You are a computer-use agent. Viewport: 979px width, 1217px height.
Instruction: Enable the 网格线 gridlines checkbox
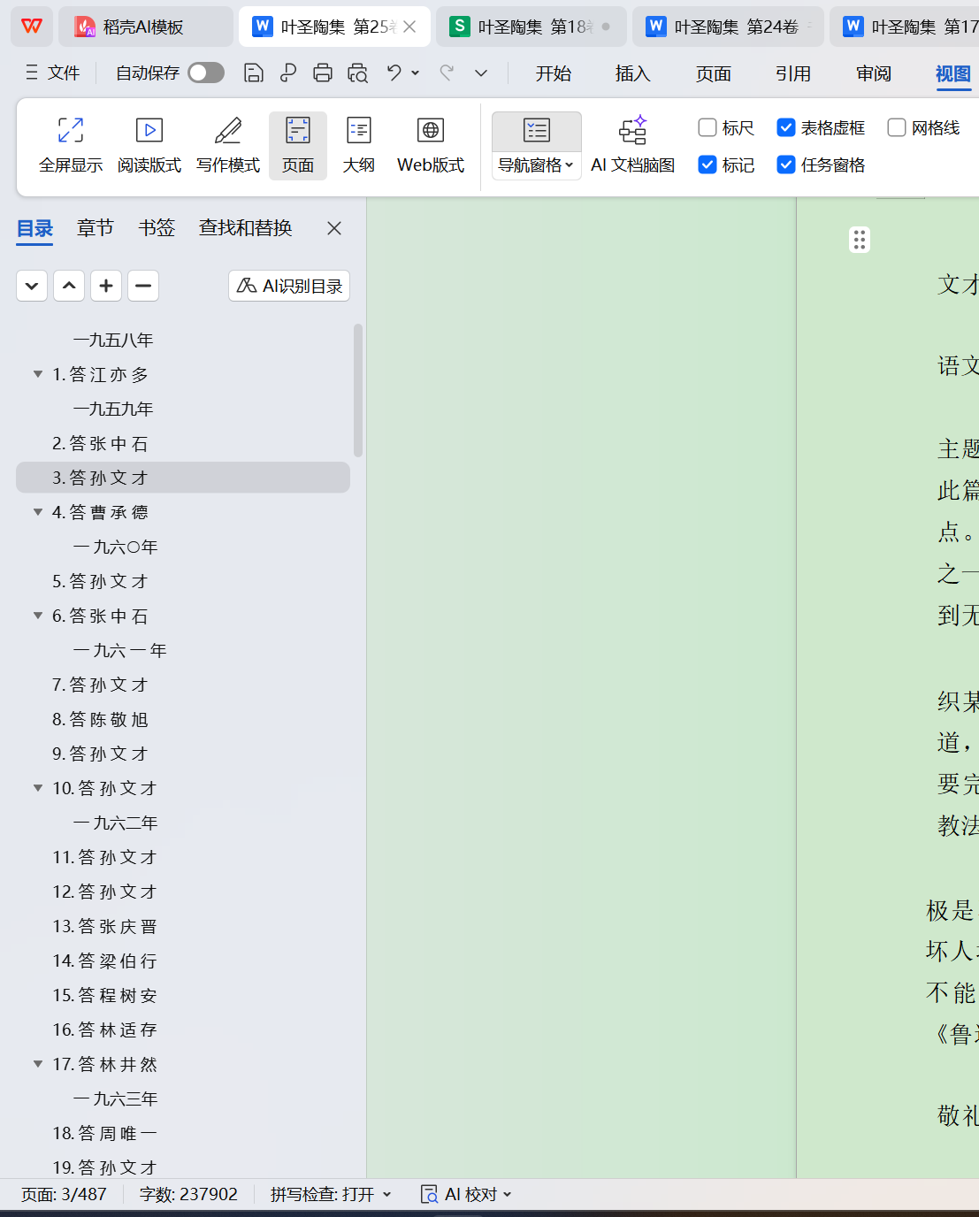(897, 127)
